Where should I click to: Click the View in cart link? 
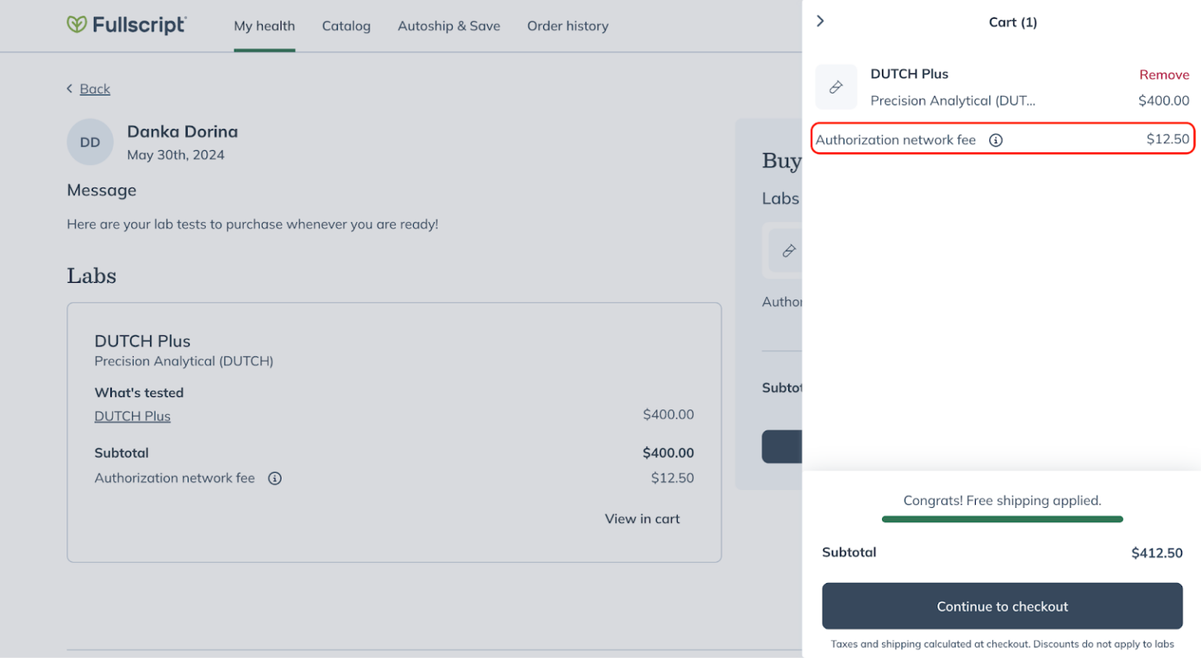click(x=642, y=519)
